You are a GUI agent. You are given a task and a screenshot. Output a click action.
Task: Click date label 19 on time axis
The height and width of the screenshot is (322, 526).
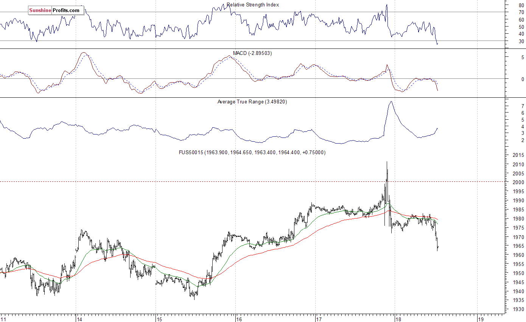[x=481, y=319]
